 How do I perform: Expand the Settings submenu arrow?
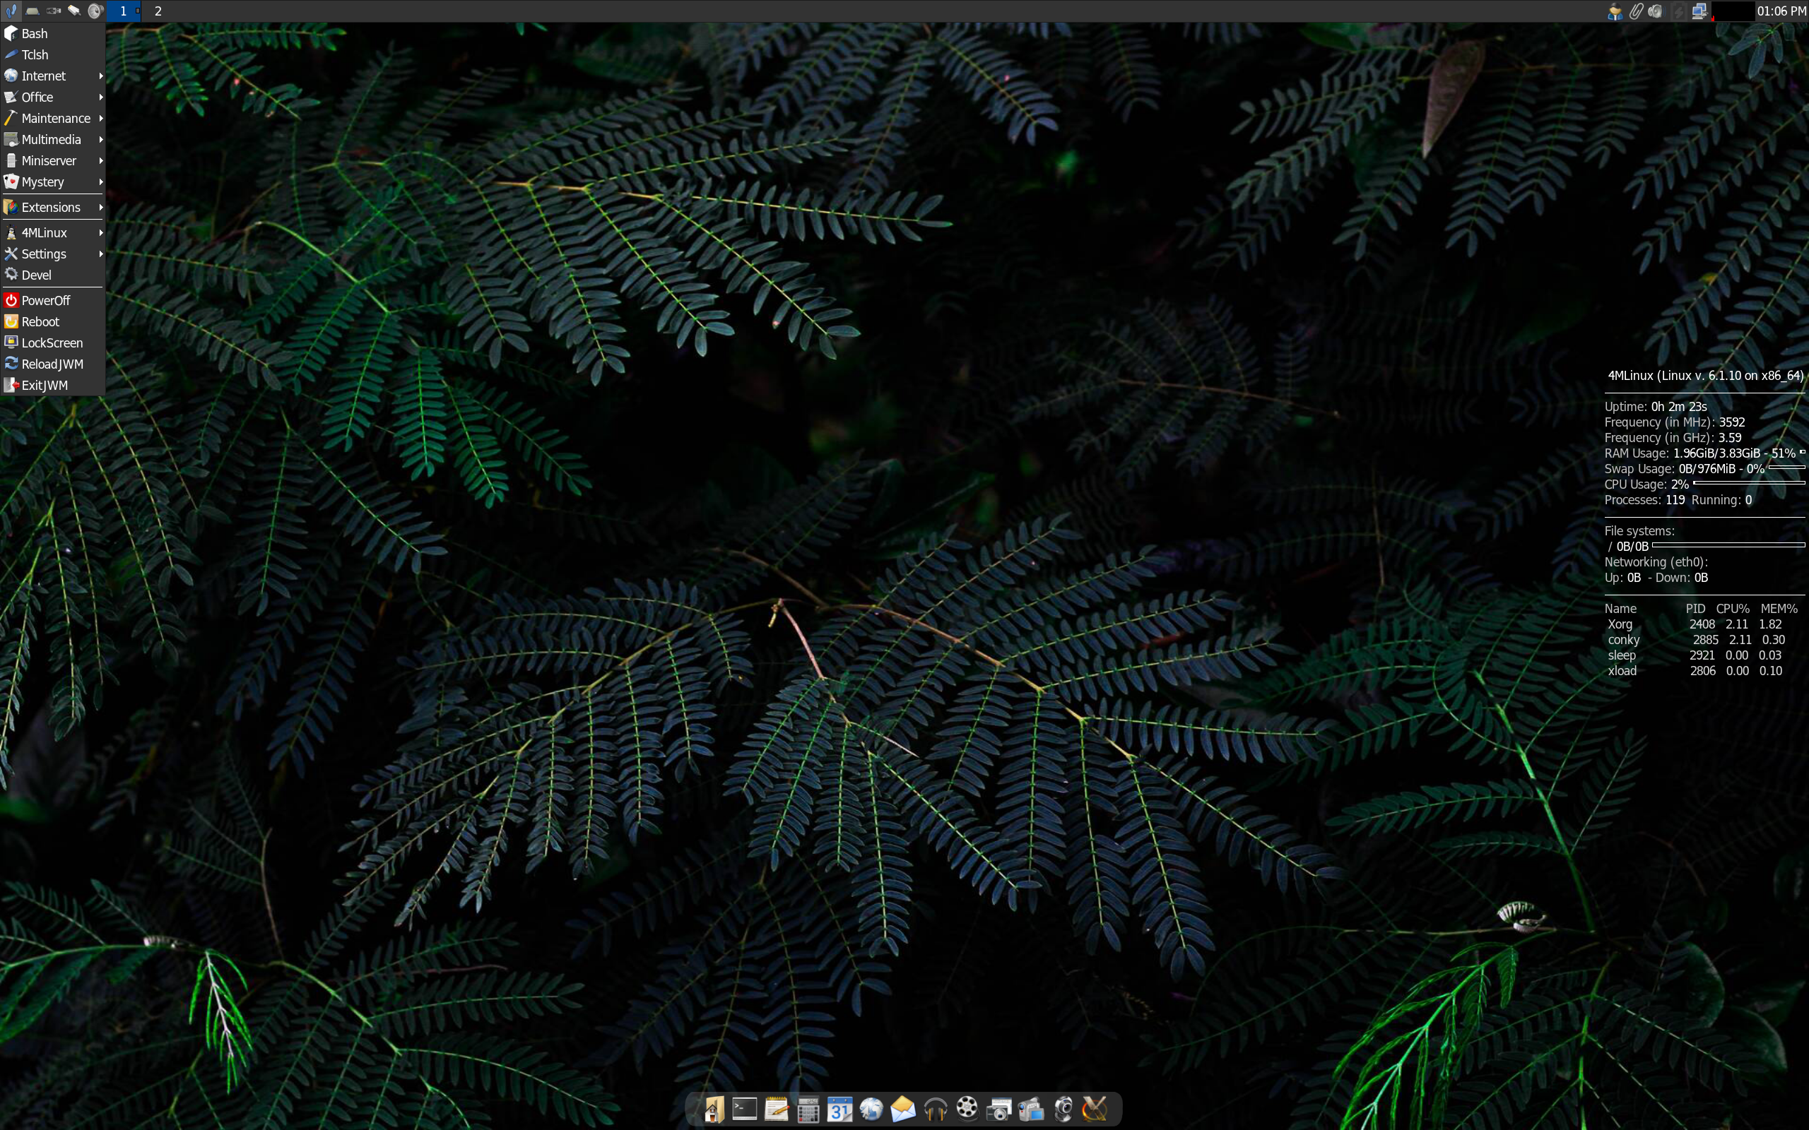click(100, 254)
